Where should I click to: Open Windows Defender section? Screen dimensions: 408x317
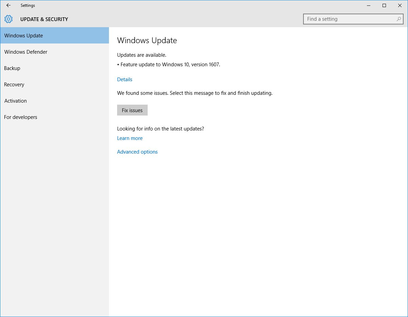(54, 52)
